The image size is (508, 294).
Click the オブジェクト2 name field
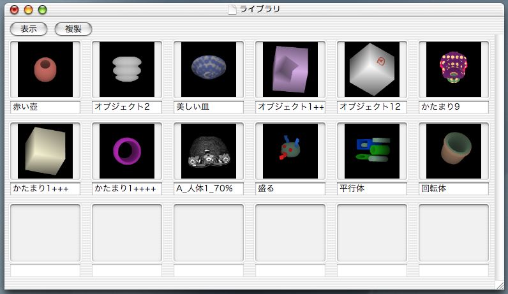127,107
